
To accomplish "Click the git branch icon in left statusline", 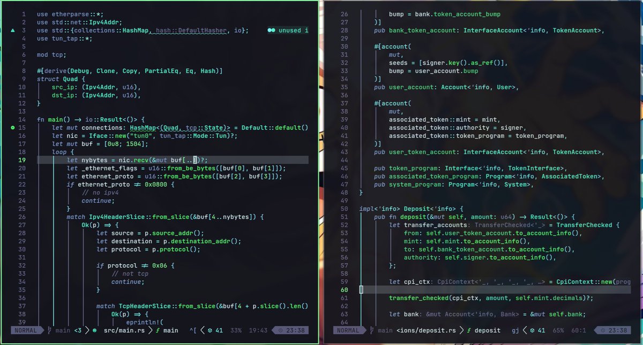I will [49, 331].
